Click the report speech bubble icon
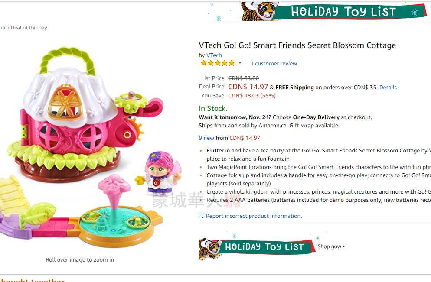 pos(201,216)
